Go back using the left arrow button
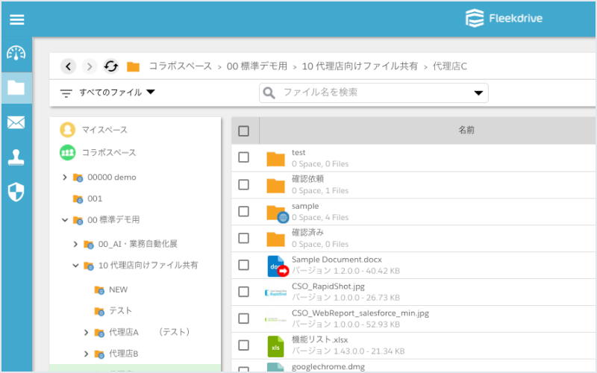Viewport: 597px width, 373px height. pos(68,66)
